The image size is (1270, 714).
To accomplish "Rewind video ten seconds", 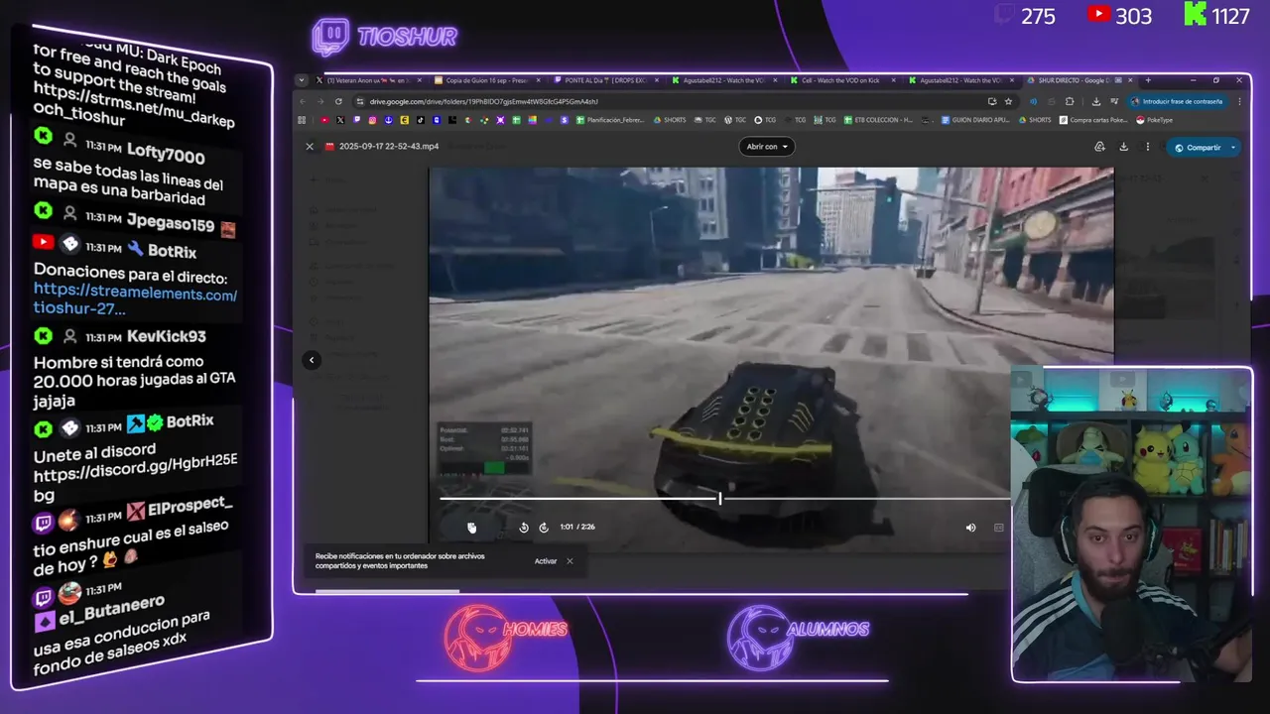I will coord(524,528).
